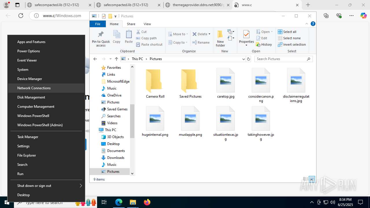The width and height of the screenshot is (370, 208).
Task: Open Copy to dropdown
Action: click(x=178, y=42)
